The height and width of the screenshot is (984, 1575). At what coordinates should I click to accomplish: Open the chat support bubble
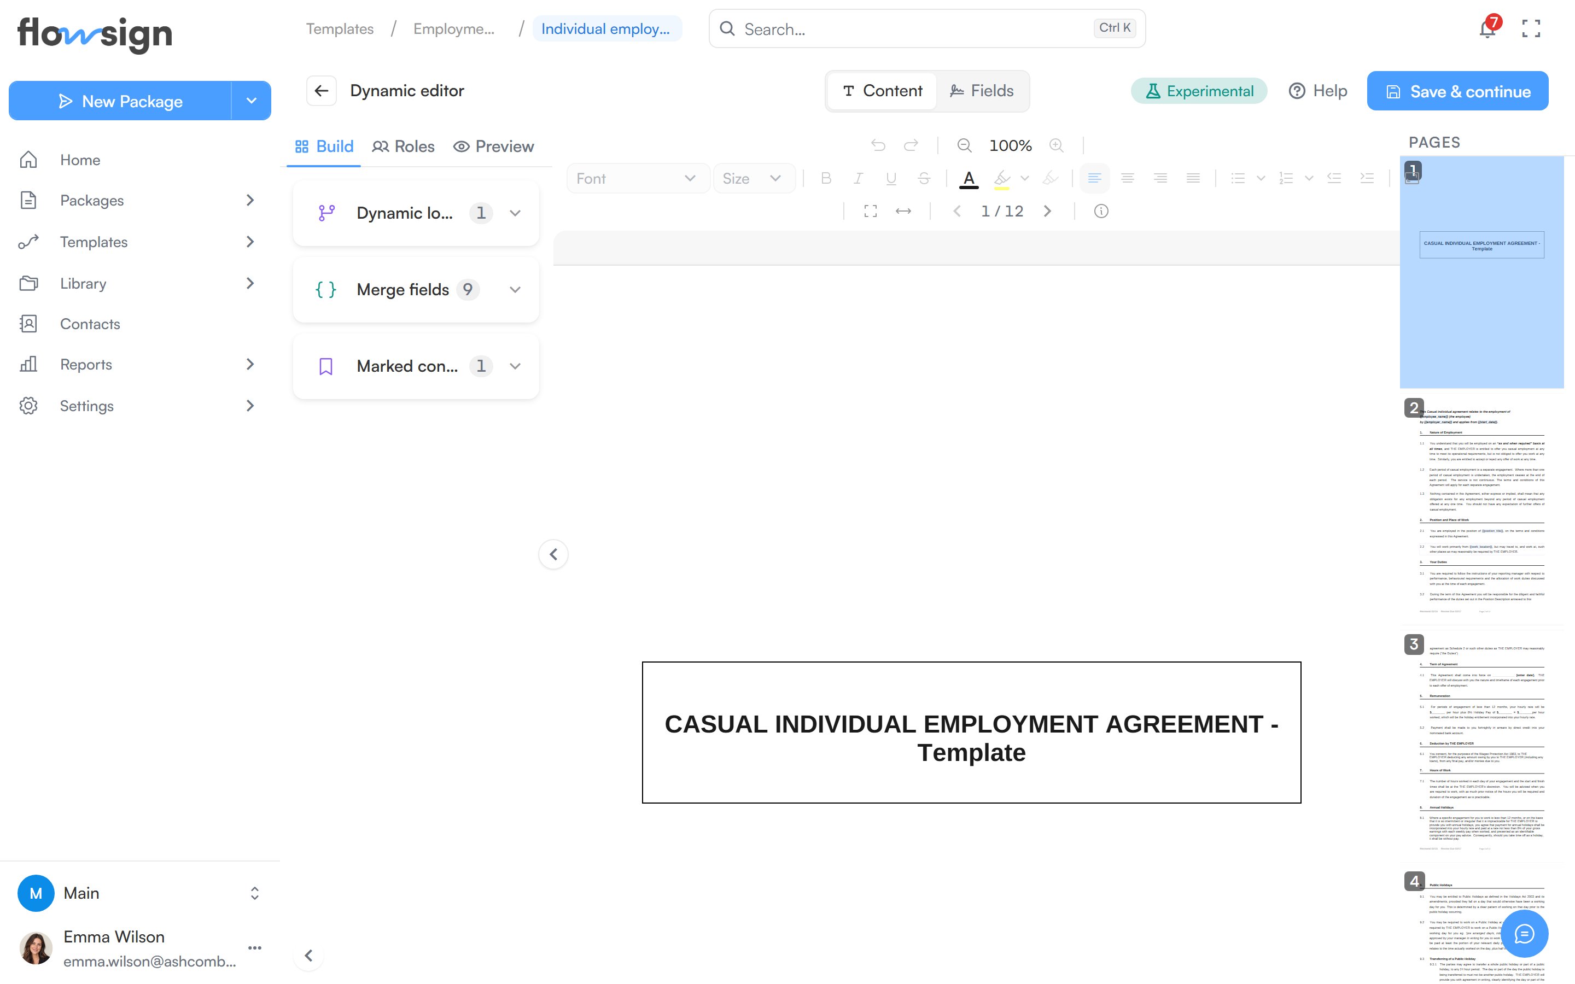(1524, 934)
